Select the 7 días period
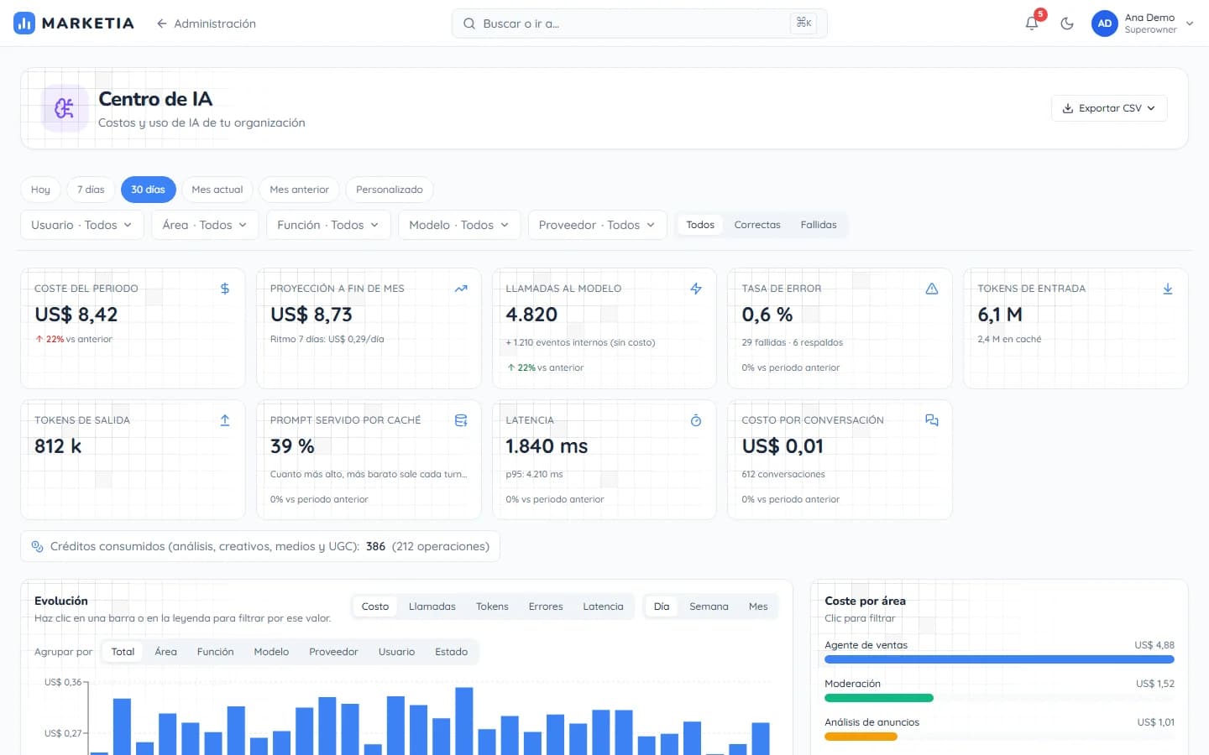 pos(91,190)
